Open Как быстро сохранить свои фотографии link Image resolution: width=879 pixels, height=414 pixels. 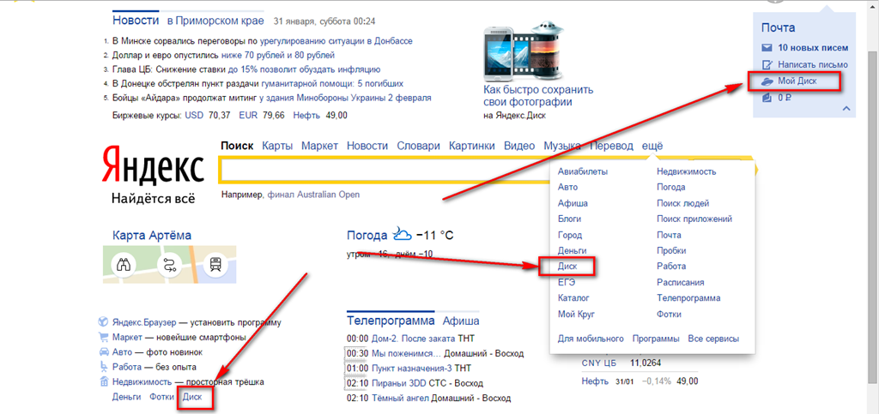tap(538, 96)
